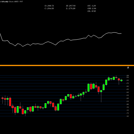Select the final red candle with the long lower wick
The width and height of the screenshot is (134, 134).
click(119, 79)
